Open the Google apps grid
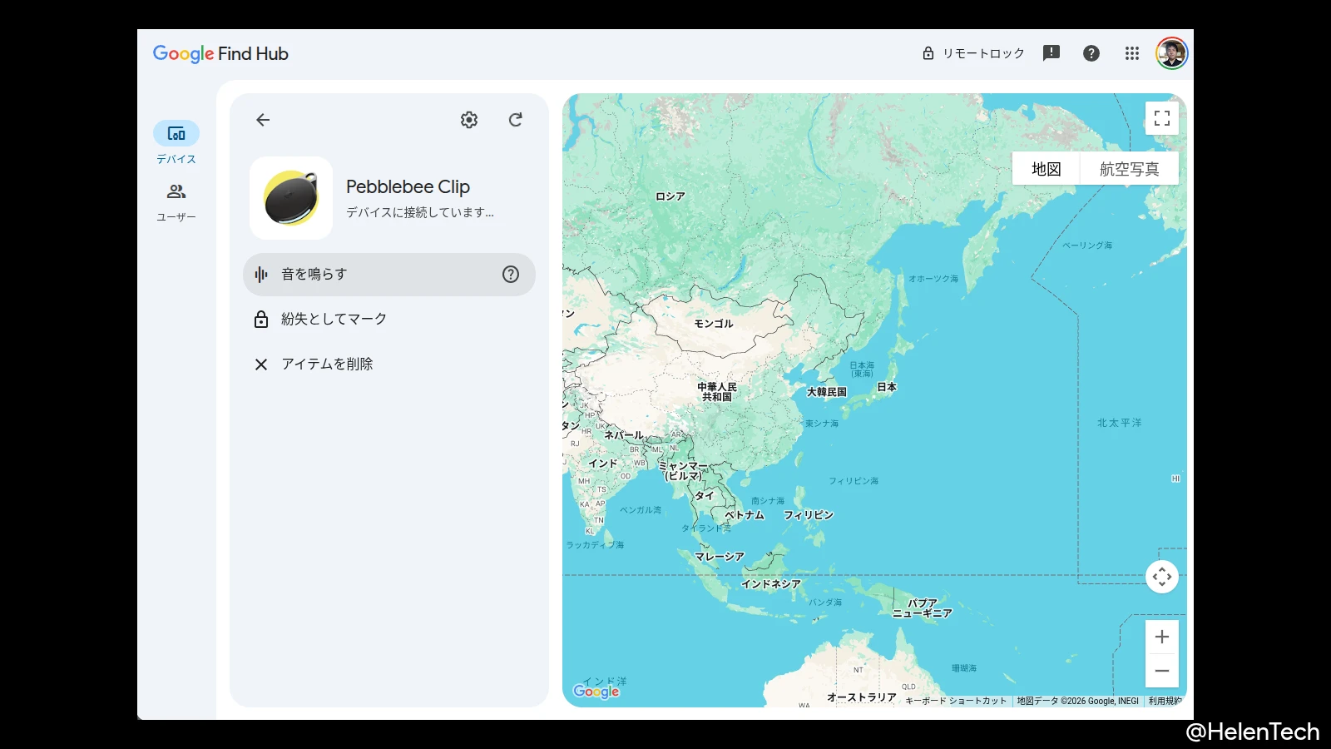Screen dimensions: 1331x749 click(x=1132, y=53)
